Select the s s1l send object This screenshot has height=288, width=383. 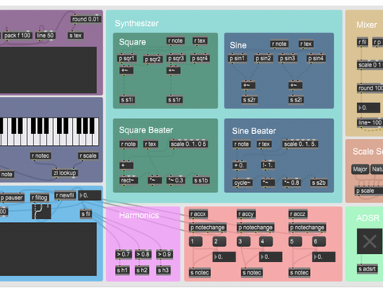click(127, 100)
